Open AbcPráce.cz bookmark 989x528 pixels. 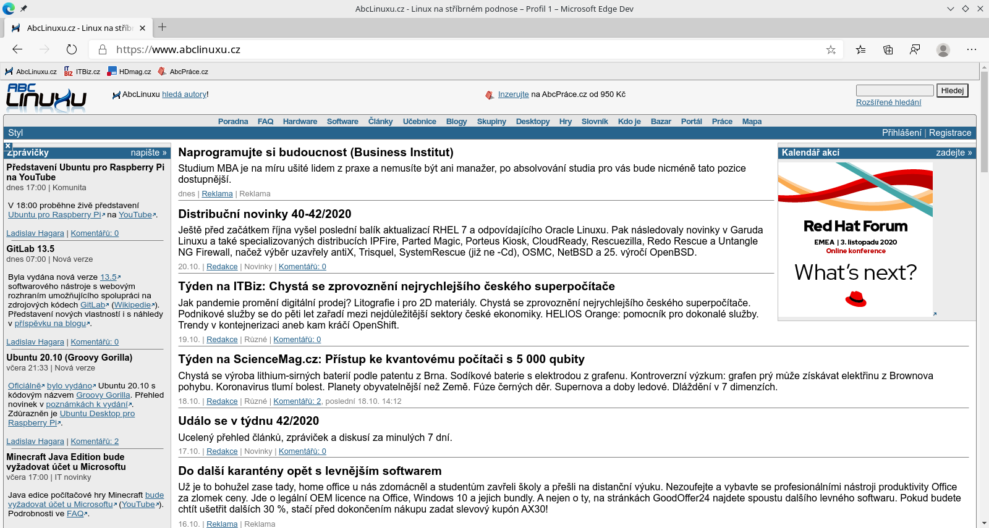click(x=183, y=72)
